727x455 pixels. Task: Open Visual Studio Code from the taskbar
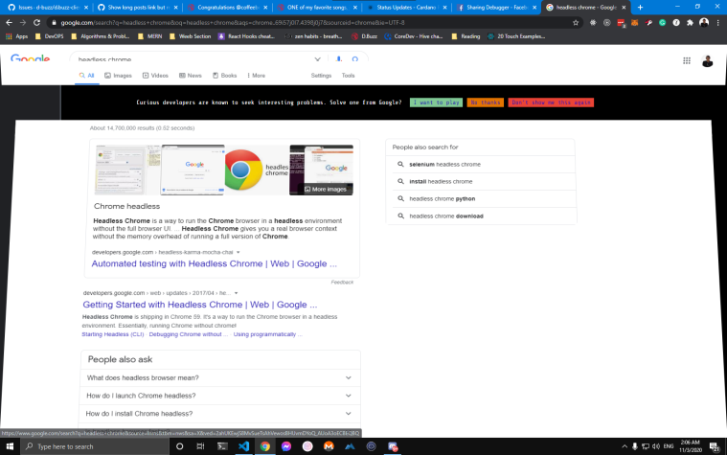[243, 446]
